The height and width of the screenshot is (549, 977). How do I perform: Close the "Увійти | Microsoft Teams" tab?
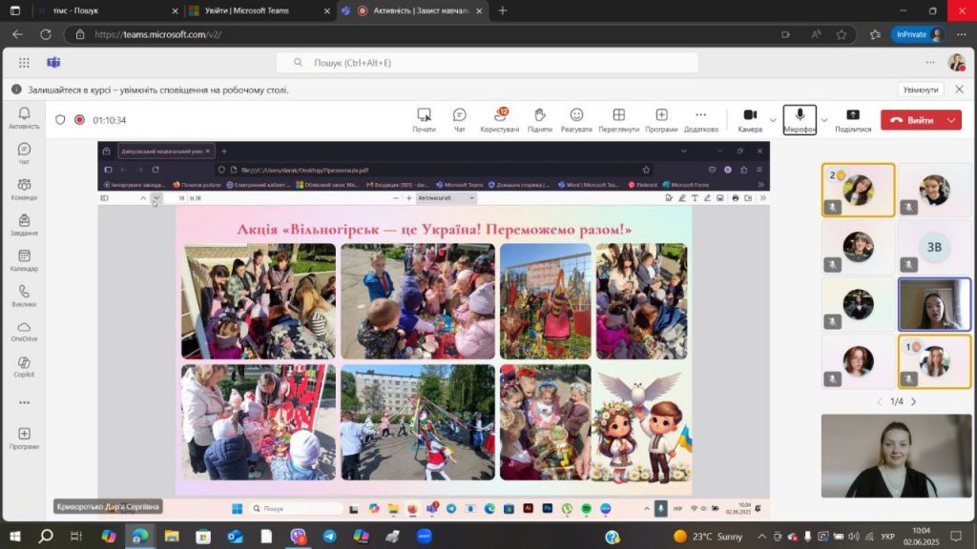[x=327, y=10]
